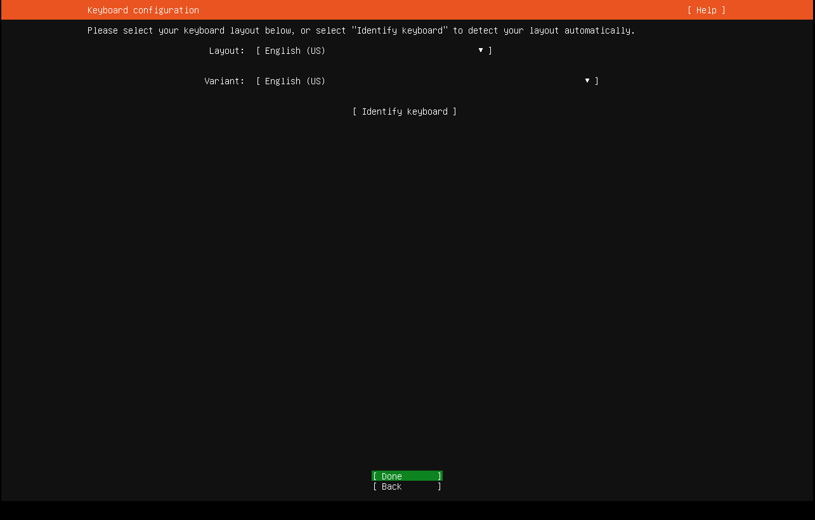Click the "Variant:" field label
This screenshot has width=815, height=520.
coord(224,81)
